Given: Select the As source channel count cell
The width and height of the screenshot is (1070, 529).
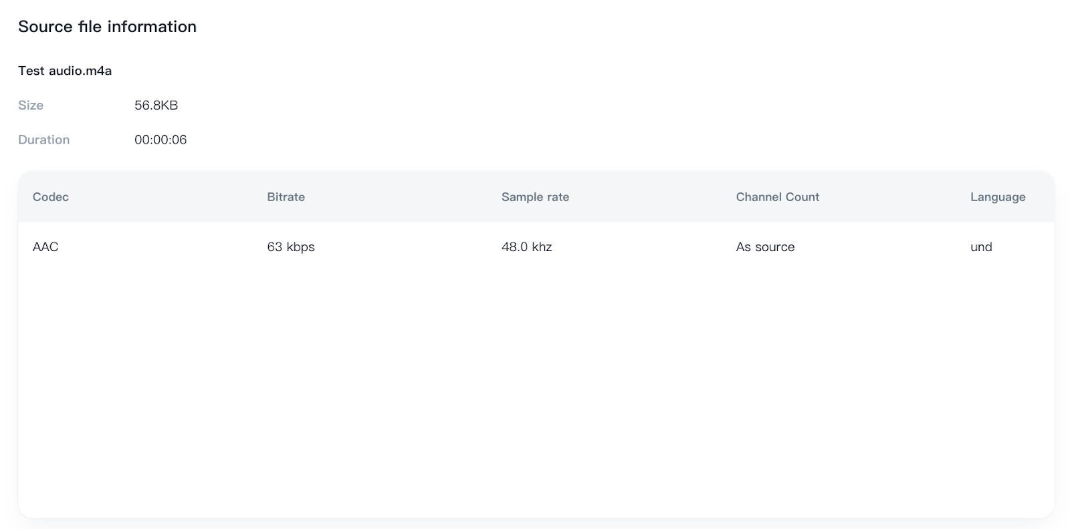Looking at the screenshot, I should coord(765,247).
